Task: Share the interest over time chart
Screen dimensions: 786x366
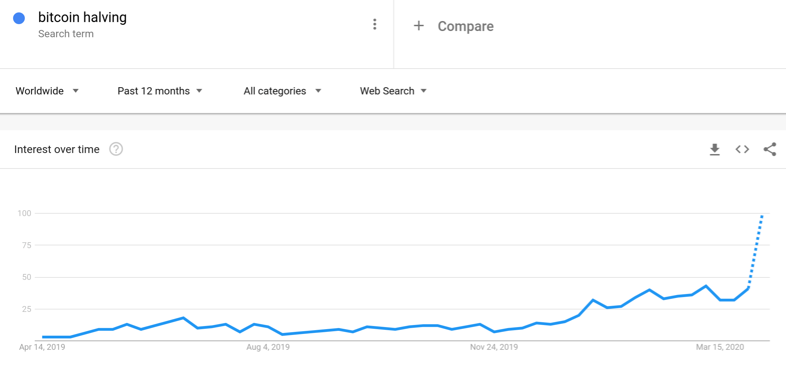Action: pyautogui.click(x=770, y=149)
